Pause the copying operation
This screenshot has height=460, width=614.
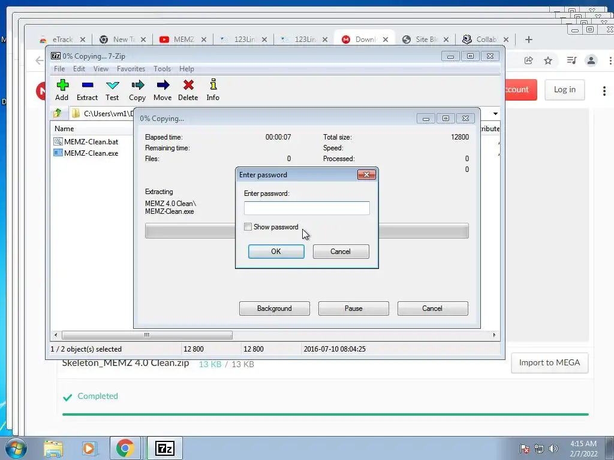[353, 308]
